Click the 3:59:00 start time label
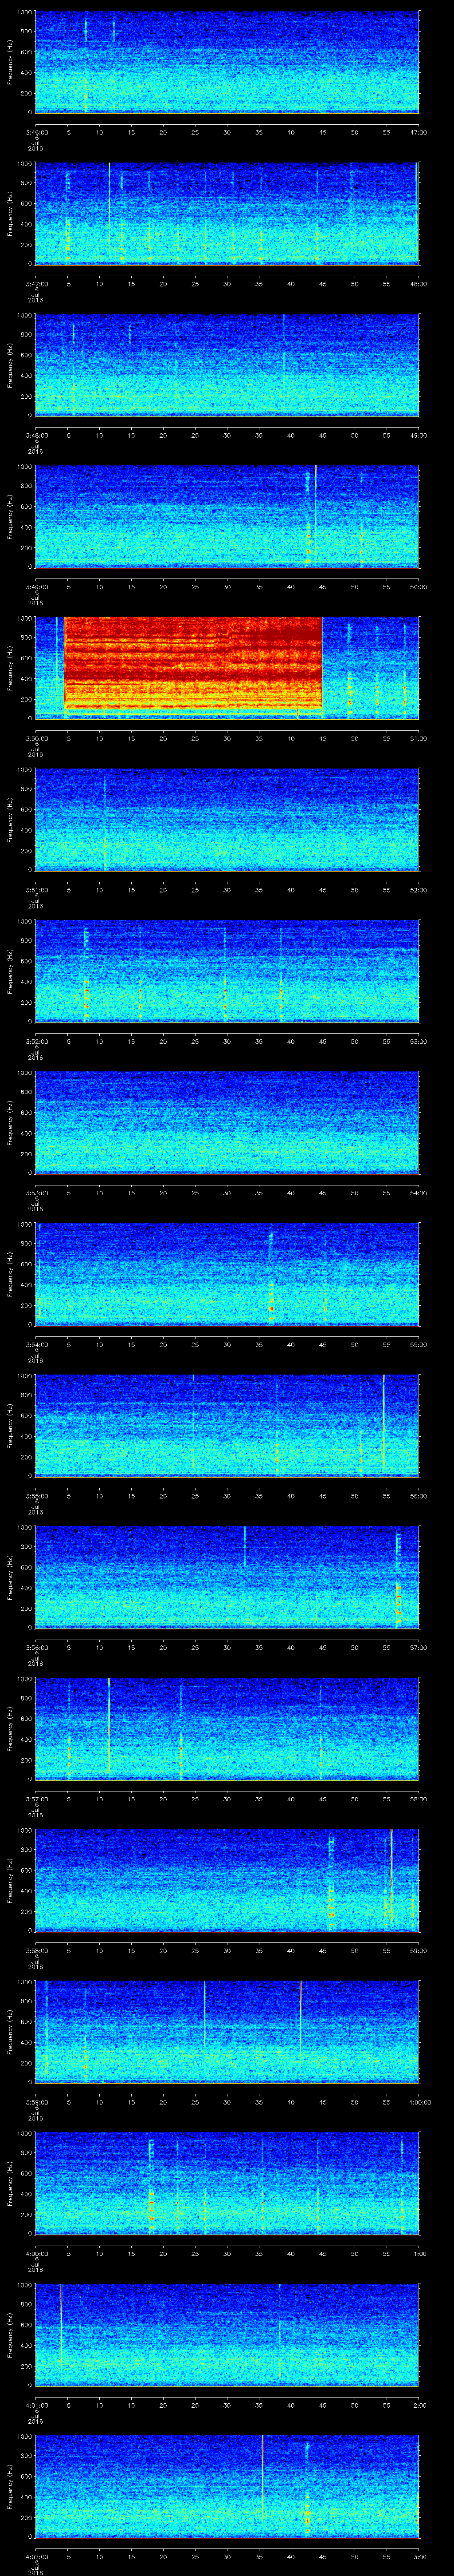This screenshot has width=454, height=2576. [36, 2101]
